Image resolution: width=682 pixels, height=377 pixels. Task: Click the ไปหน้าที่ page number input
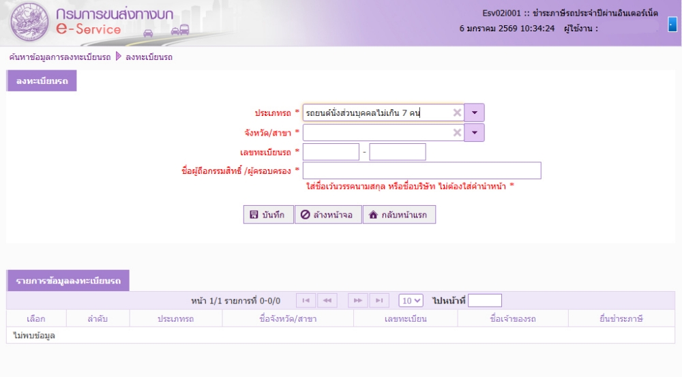[485, 301]
